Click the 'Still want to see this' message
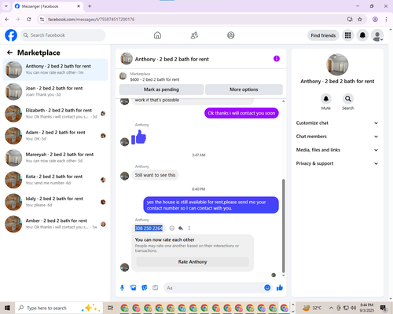393x314 pixels. pos(155,175)
